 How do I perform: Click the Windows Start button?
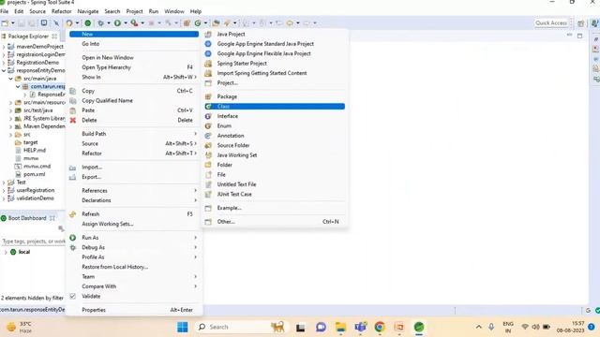[183, 327]
